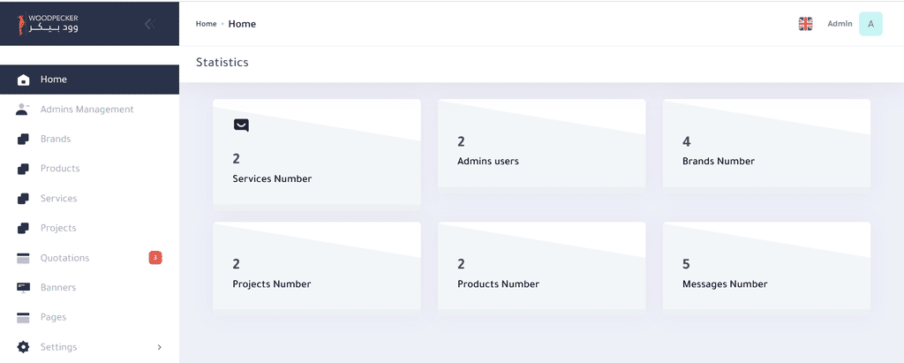The width and height of the screenshot is (904, 363).
Task: Open the language flag dropdown
Action: click(805, 24)
